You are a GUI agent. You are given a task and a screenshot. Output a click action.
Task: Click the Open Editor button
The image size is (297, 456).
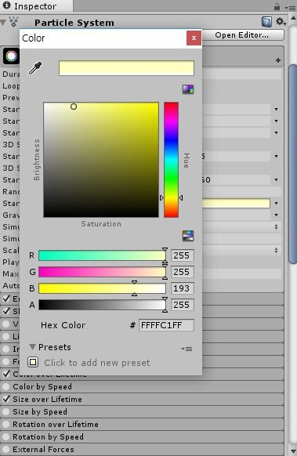click(242, 35)
